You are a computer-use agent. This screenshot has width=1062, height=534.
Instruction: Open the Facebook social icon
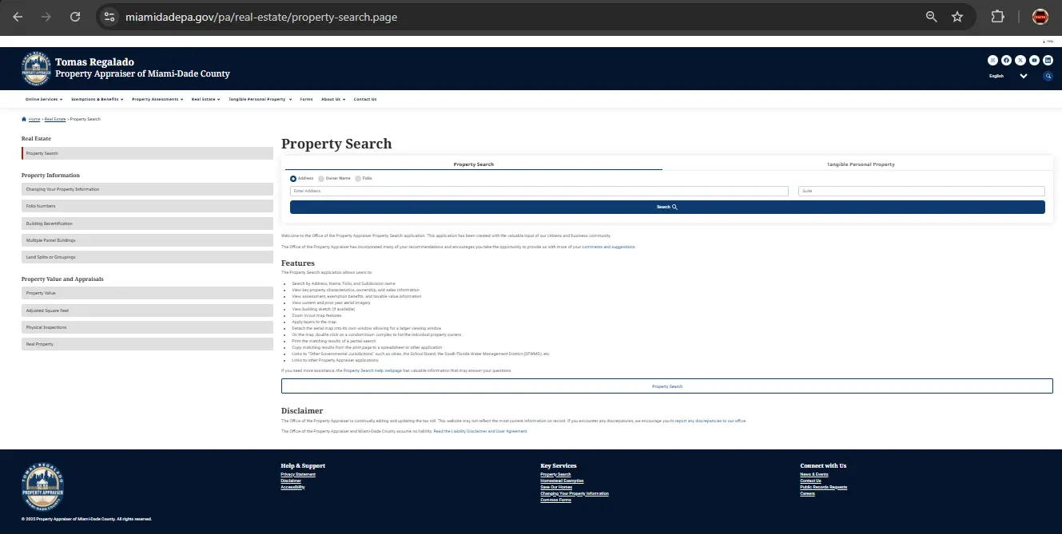(1006, 60)
